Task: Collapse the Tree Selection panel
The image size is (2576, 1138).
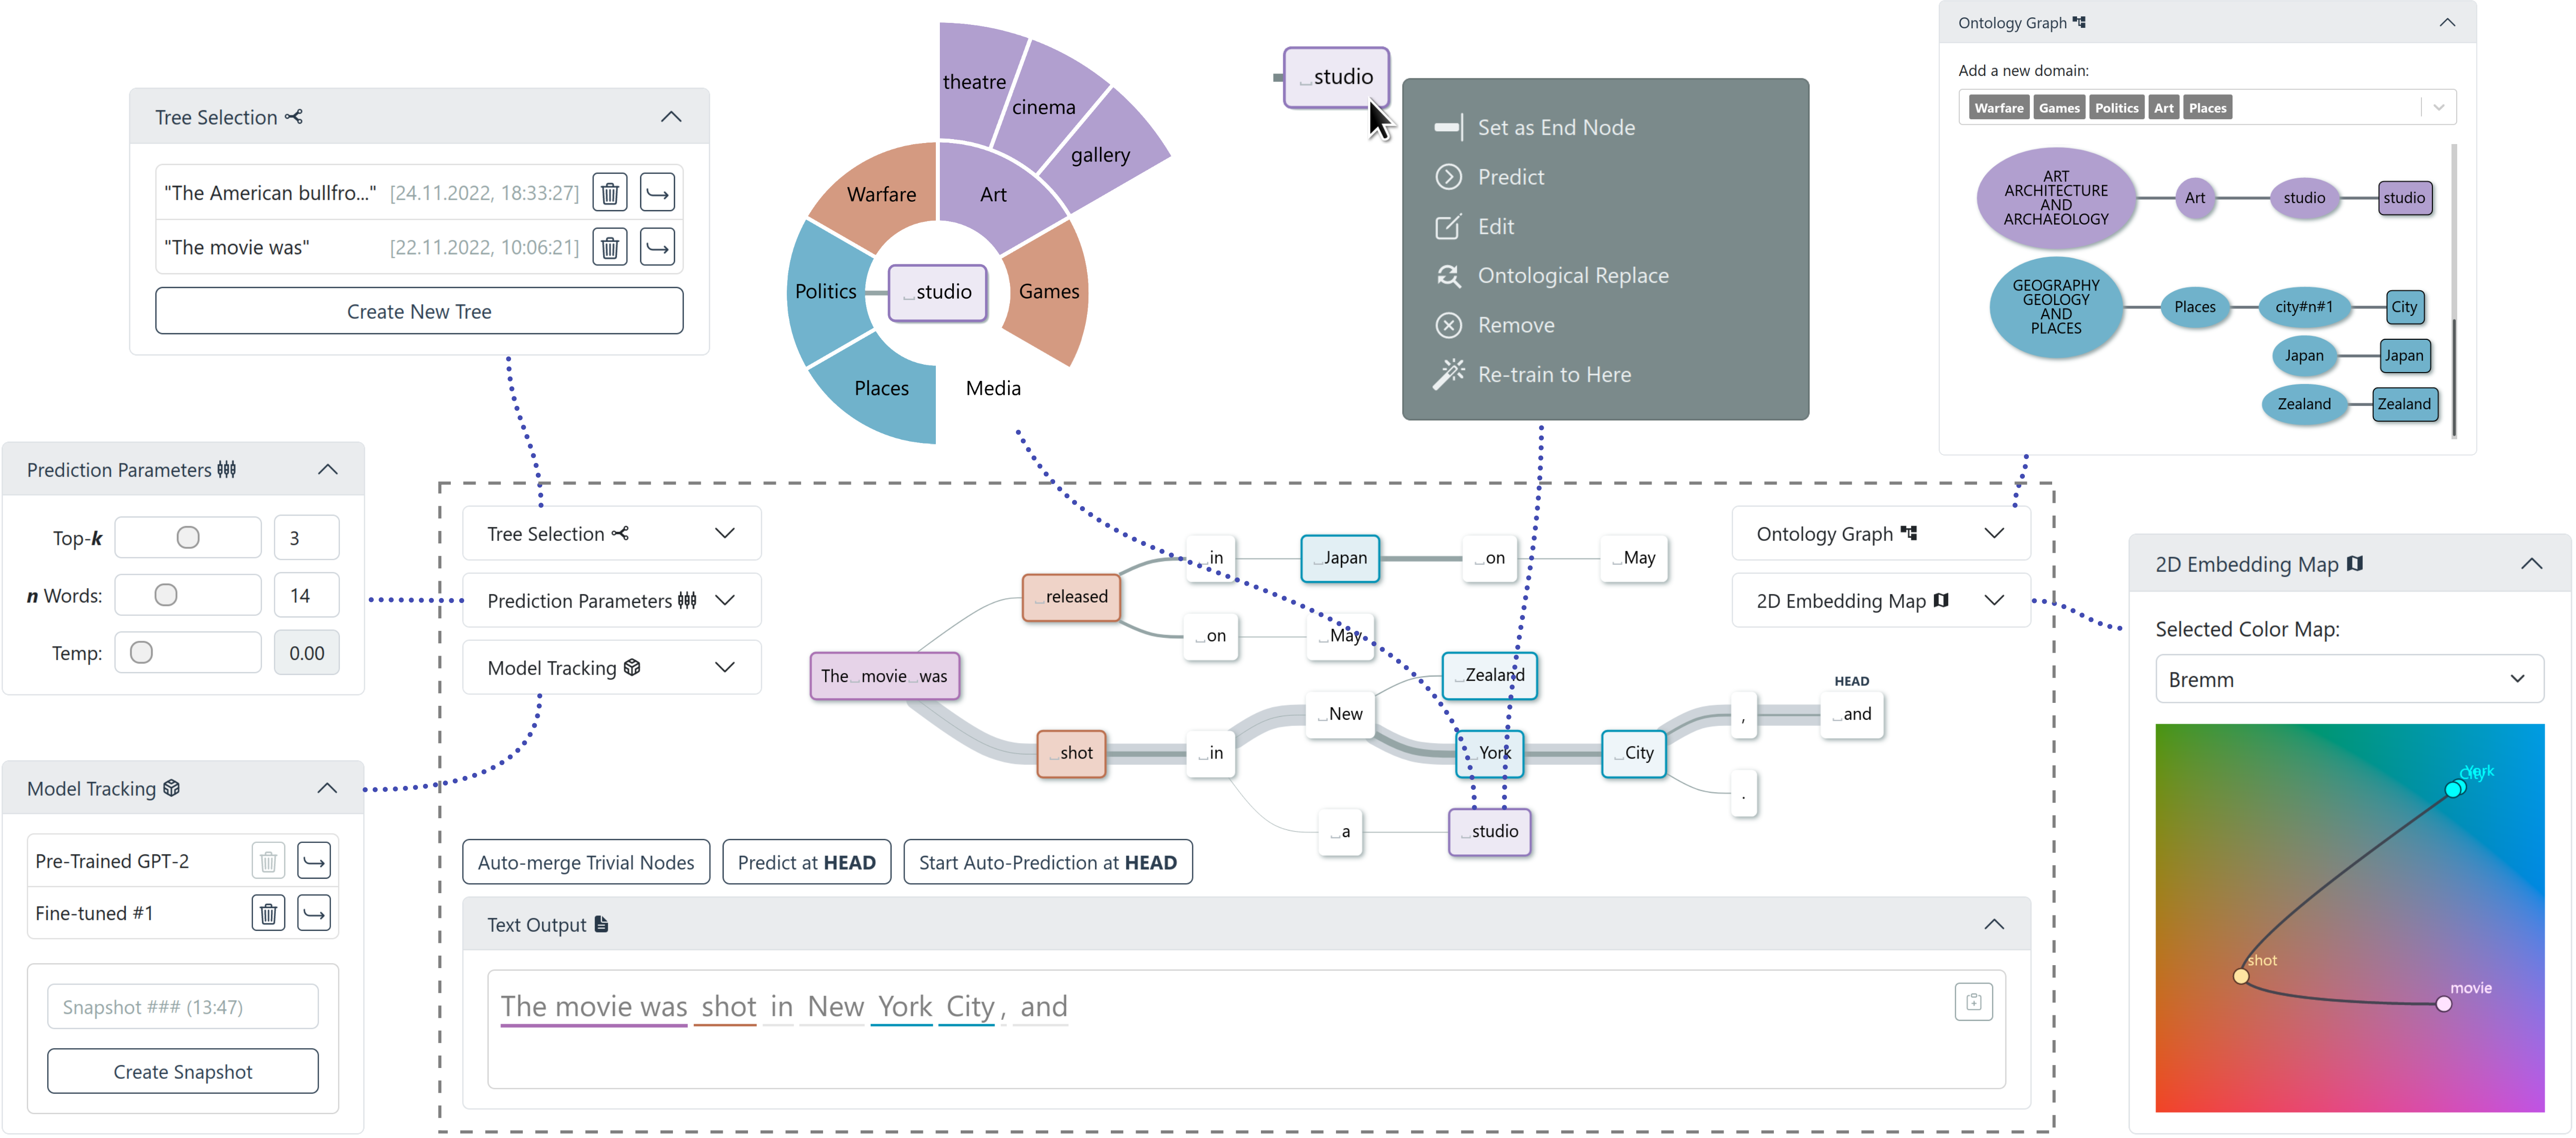Action: pyautogui.click(x=671, y=117)
